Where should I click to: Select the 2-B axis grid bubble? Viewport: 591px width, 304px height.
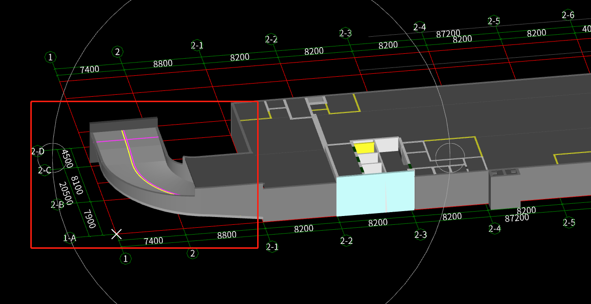coord(57,205)
